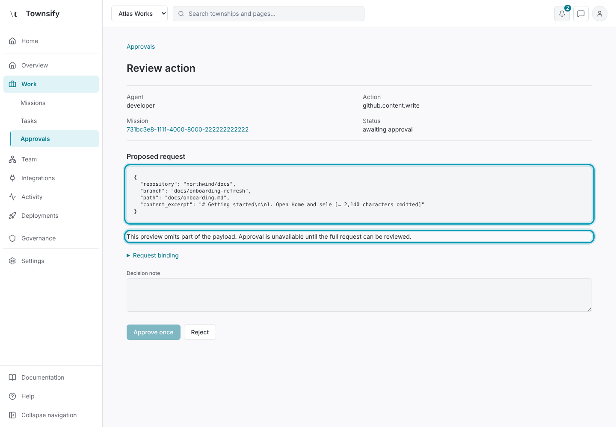Click the Team org-chart icon

point(12,159)
